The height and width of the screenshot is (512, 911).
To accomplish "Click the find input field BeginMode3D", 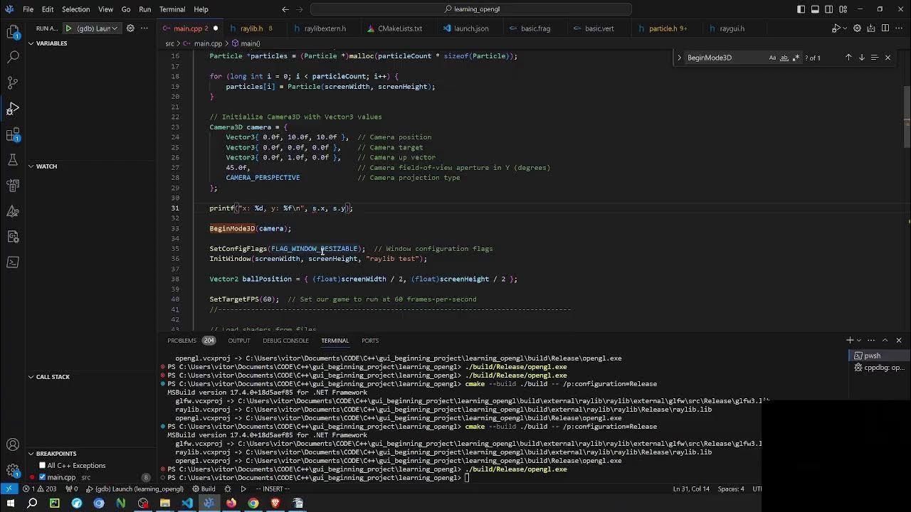I will pyautogui.click(x=725, y=58).
